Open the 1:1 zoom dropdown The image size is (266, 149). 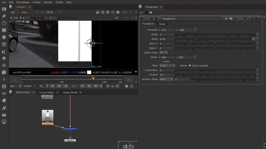(127, 12)
